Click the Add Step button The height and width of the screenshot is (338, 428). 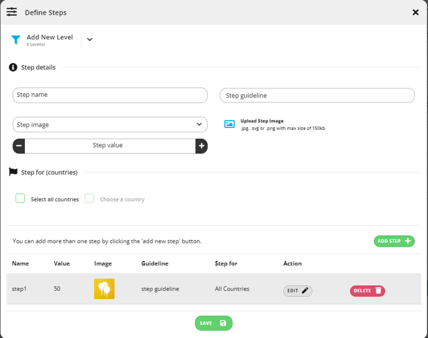pos(394,241)
